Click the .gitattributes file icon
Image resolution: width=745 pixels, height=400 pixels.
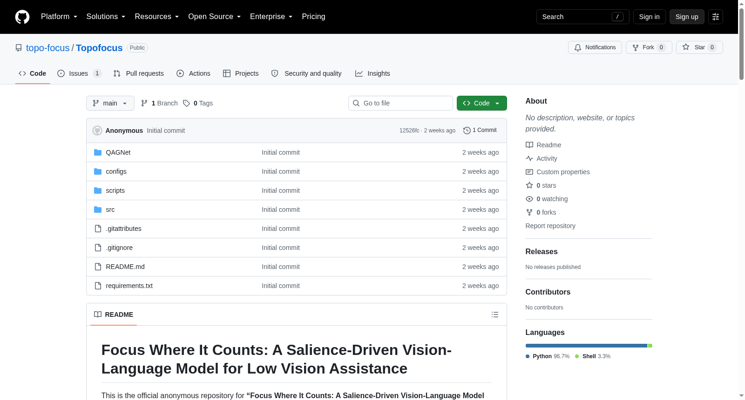coord(98,229)
